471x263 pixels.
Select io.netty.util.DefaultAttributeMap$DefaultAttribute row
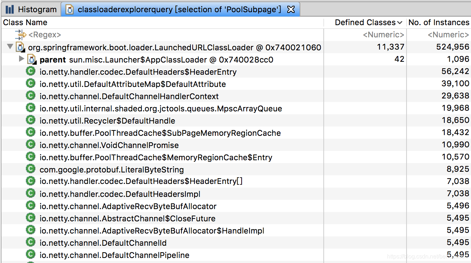click(x=235, y=84)
